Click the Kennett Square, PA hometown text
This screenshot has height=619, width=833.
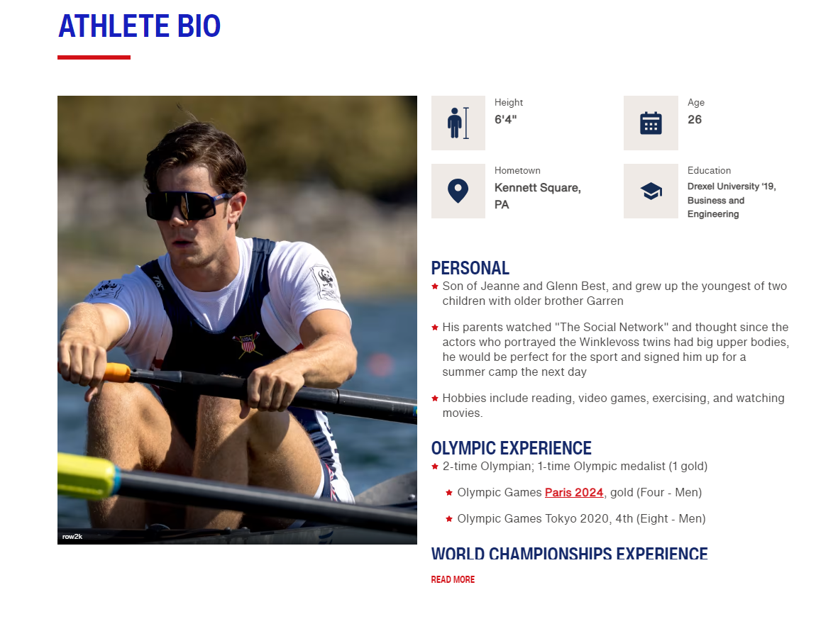(537, 196)
